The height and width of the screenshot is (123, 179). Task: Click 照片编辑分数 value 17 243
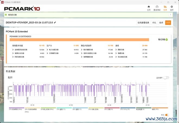pos(110,50)
